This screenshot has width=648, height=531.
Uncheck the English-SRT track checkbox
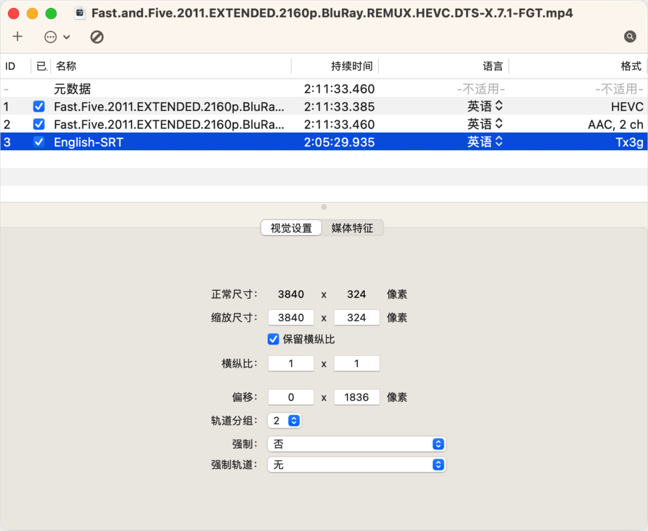pos(39,142)
